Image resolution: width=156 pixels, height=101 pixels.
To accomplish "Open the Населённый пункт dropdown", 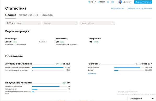I will pyautogui.click(x=97, y=23).
